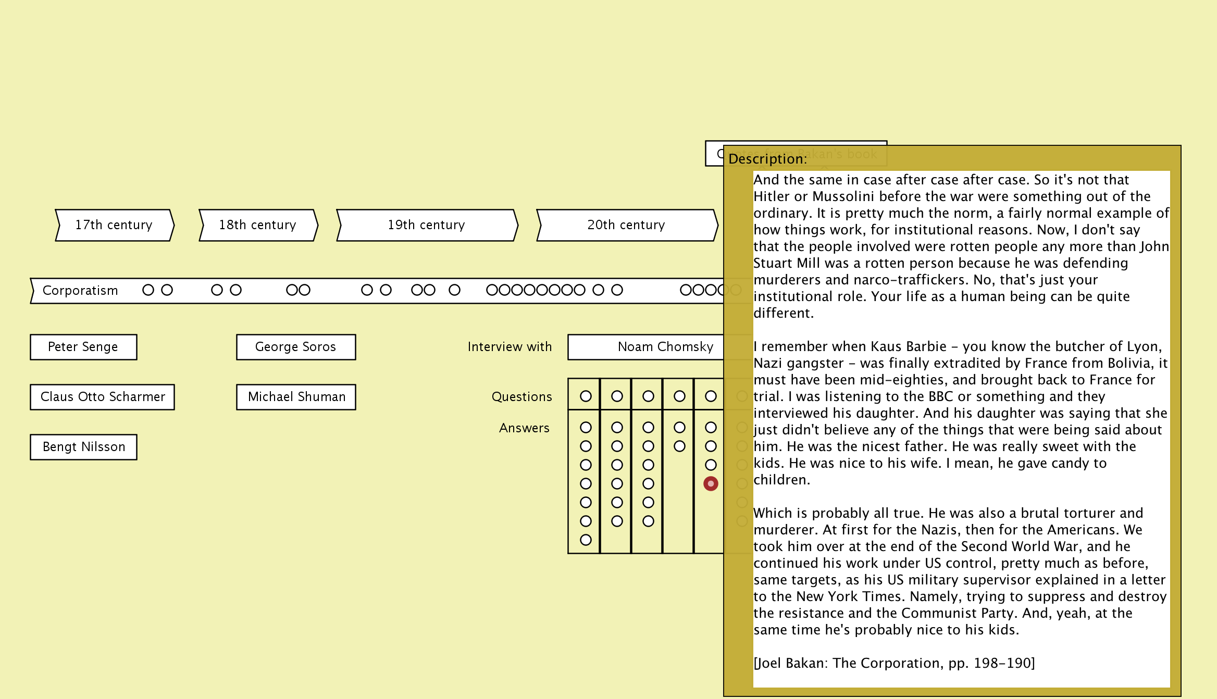Select the 19th century arrow
Screen dimensions: 1217x699
click(x=427, y=225)
